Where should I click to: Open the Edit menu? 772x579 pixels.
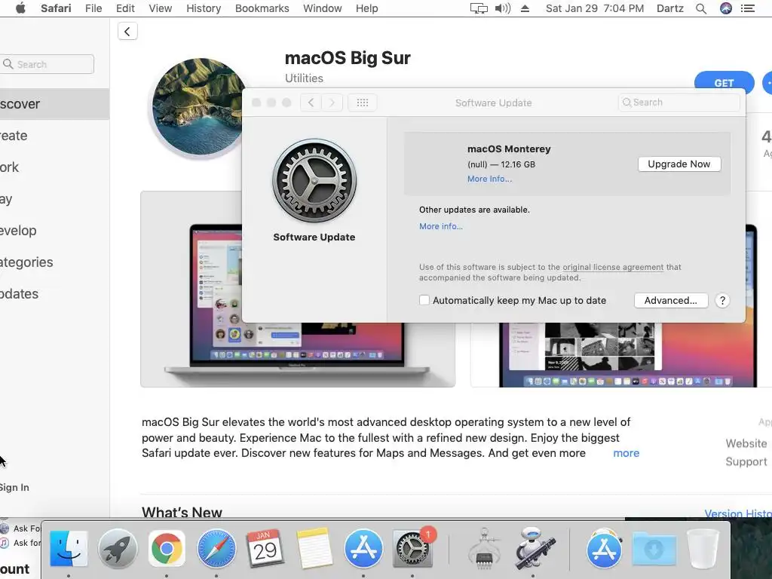(125, 8)
